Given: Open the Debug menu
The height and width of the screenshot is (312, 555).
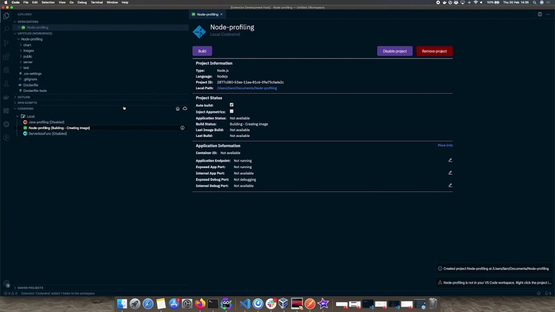Looking at the screenshot, I should 82,2.
